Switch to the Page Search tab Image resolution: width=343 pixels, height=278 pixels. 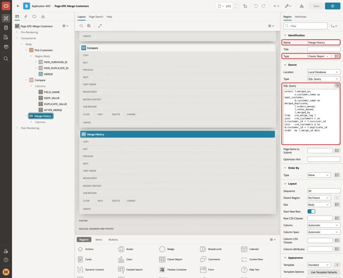(96, 17)
